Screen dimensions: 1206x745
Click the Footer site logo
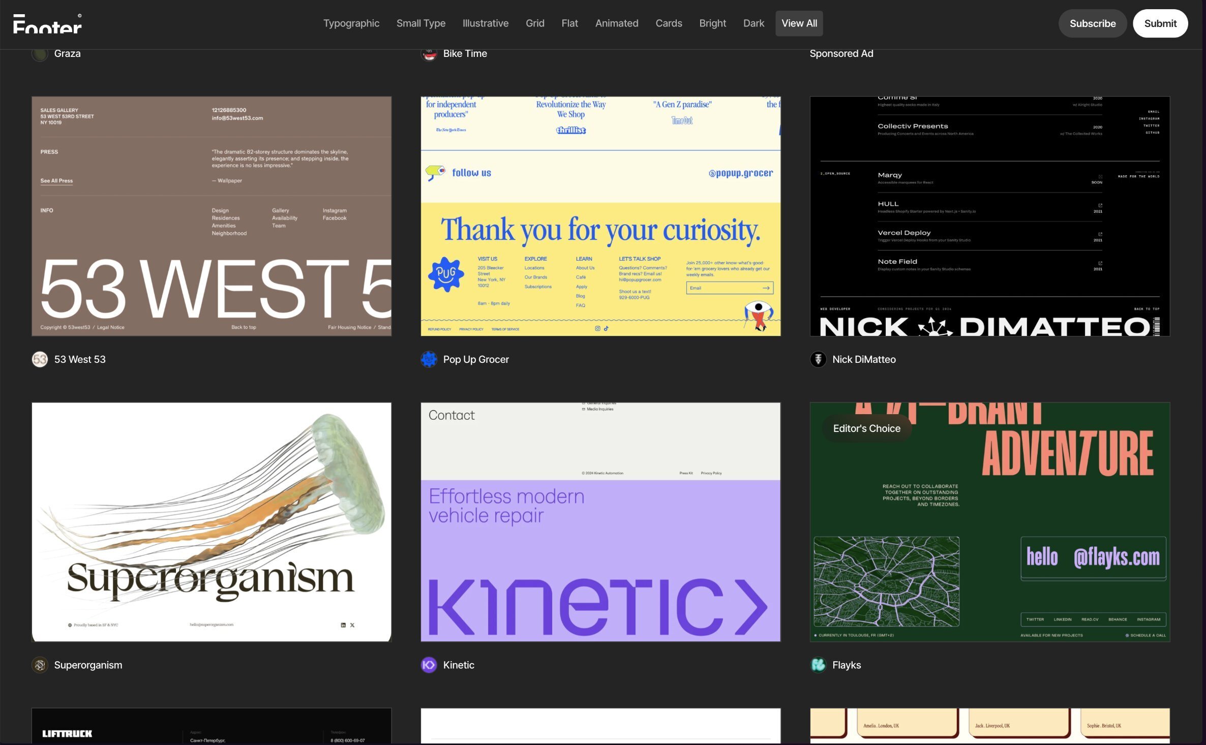47,23
